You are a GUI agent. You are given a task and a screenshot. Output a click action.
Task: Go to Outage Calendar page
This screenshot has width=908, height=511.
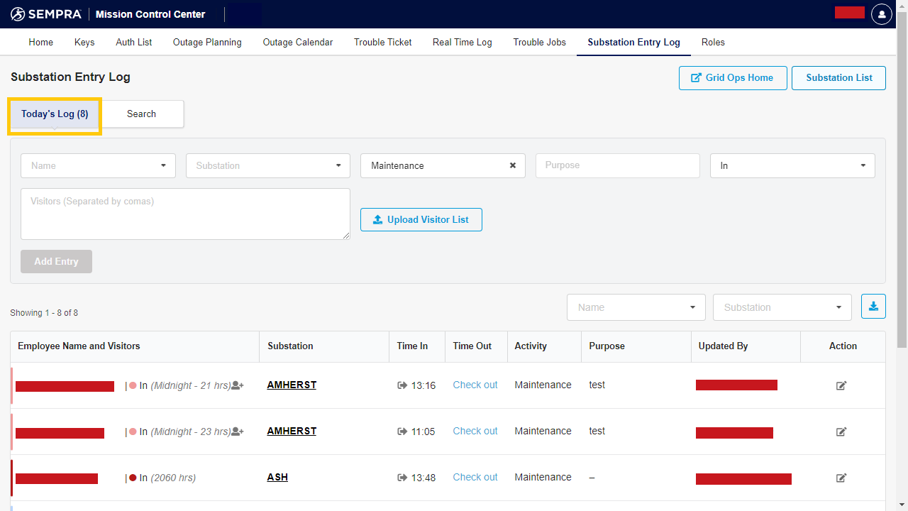click(x=297, y=42)
